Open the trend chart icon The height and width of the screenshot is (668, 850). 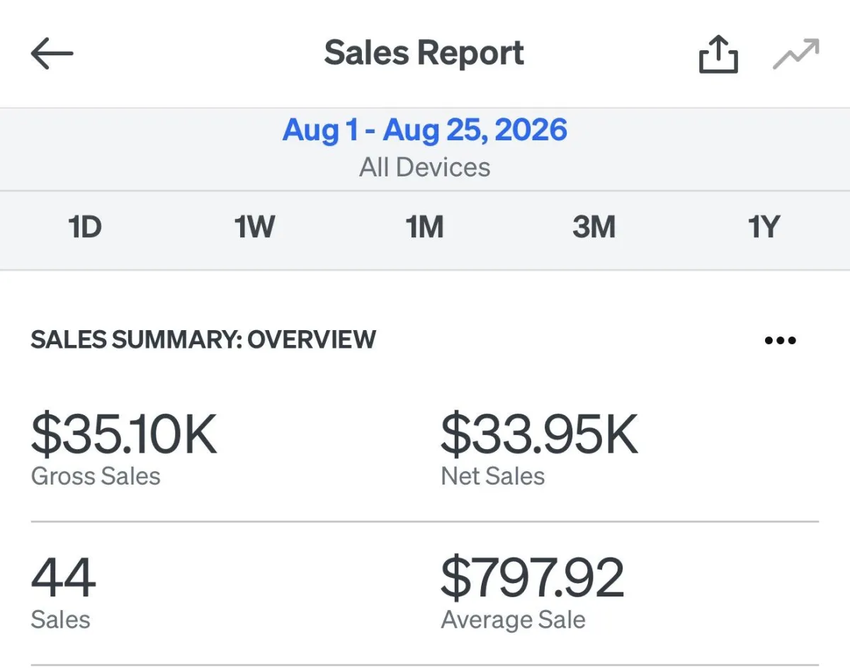(796, 55)
